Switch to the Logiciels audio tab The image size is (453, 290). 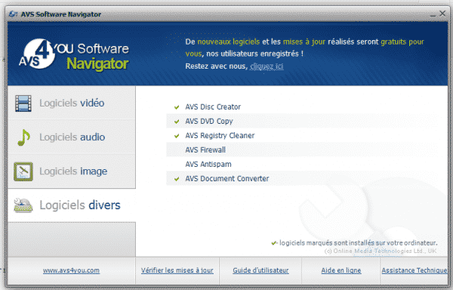[x=72, y=137]
